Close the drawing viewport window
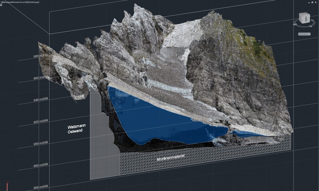The image size is (319, 191). coord(316,2)
